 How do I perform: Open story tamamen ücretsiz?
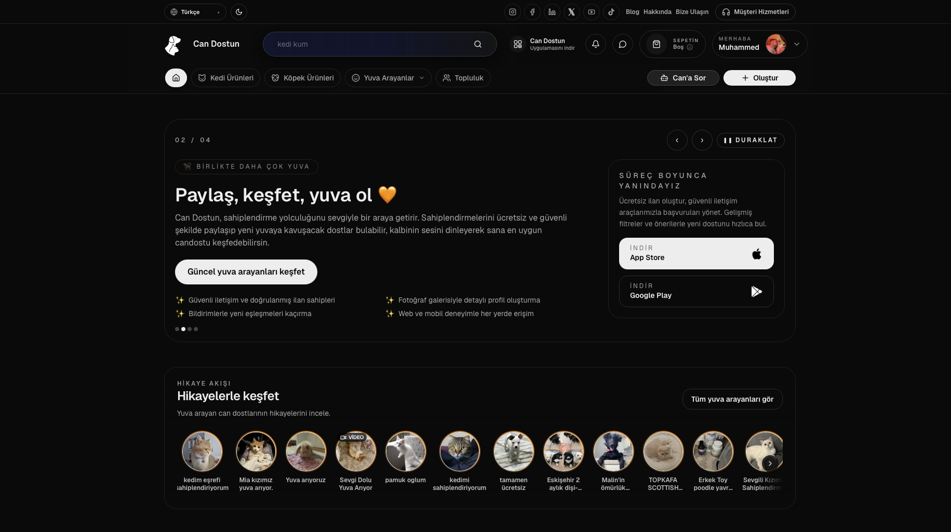point(514,452)
